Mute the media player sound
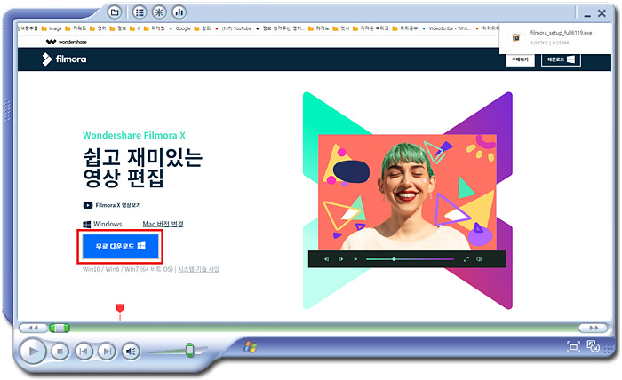Image resolution: width=622 pixels, height=380 pixels. click(x=131, y=352)
